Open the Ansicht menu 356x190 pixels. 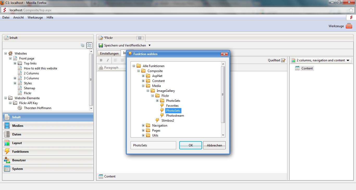[x=19, y=17]
